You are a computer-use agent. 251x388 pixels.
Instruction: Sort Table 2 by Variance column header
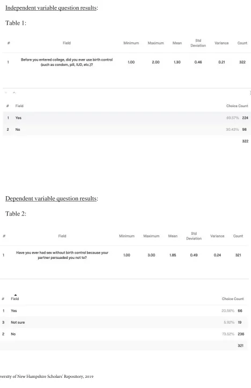pos(217,236)
